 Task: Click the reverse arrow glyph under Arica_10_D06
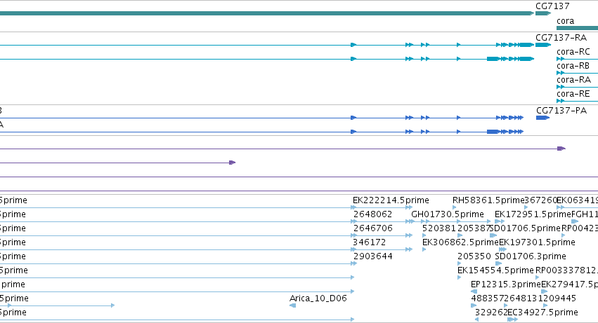292,305
